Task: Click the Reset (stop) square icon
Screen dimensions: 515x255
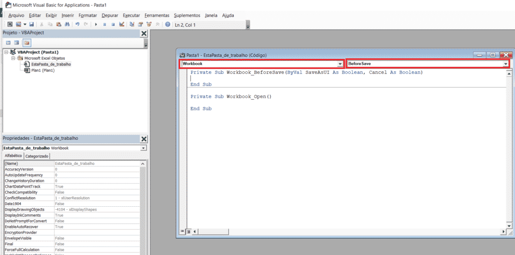Action: [113, 24]
